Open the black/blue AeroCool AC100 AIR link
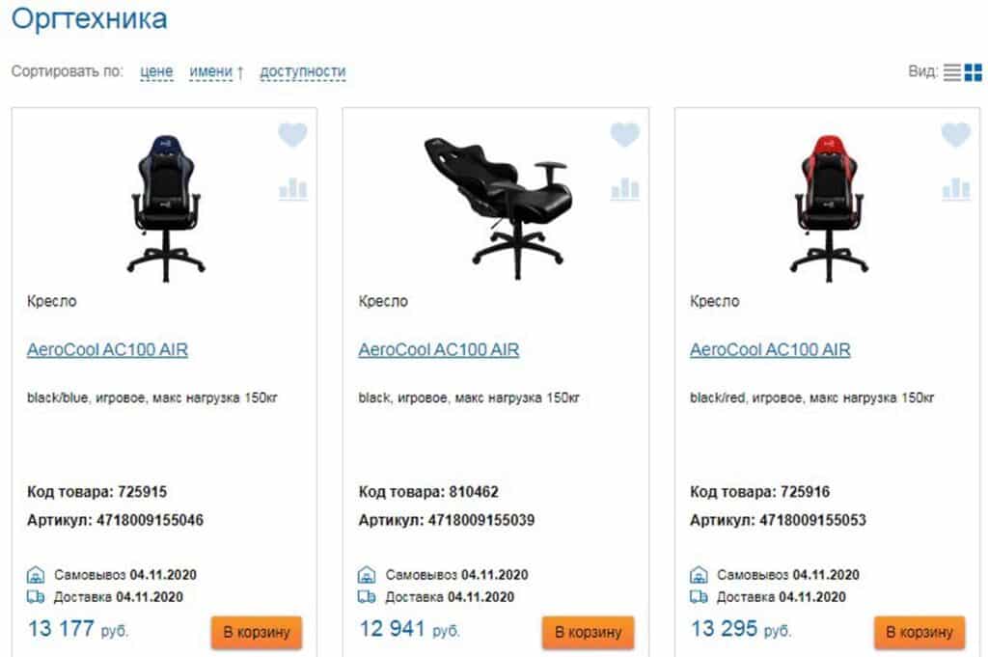The width and height of the screenshot is (988, 657). pyautogui.click(x=107, y=349)
